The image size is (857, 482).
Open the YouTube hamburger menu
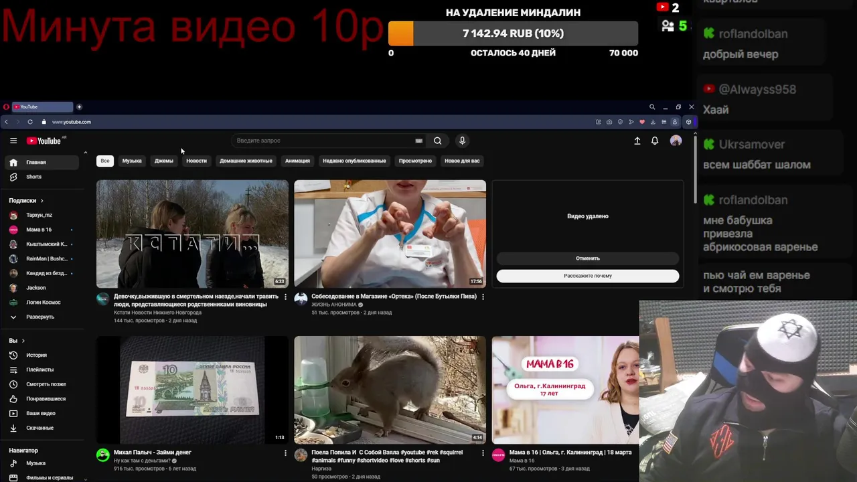[x=13, y=141]
